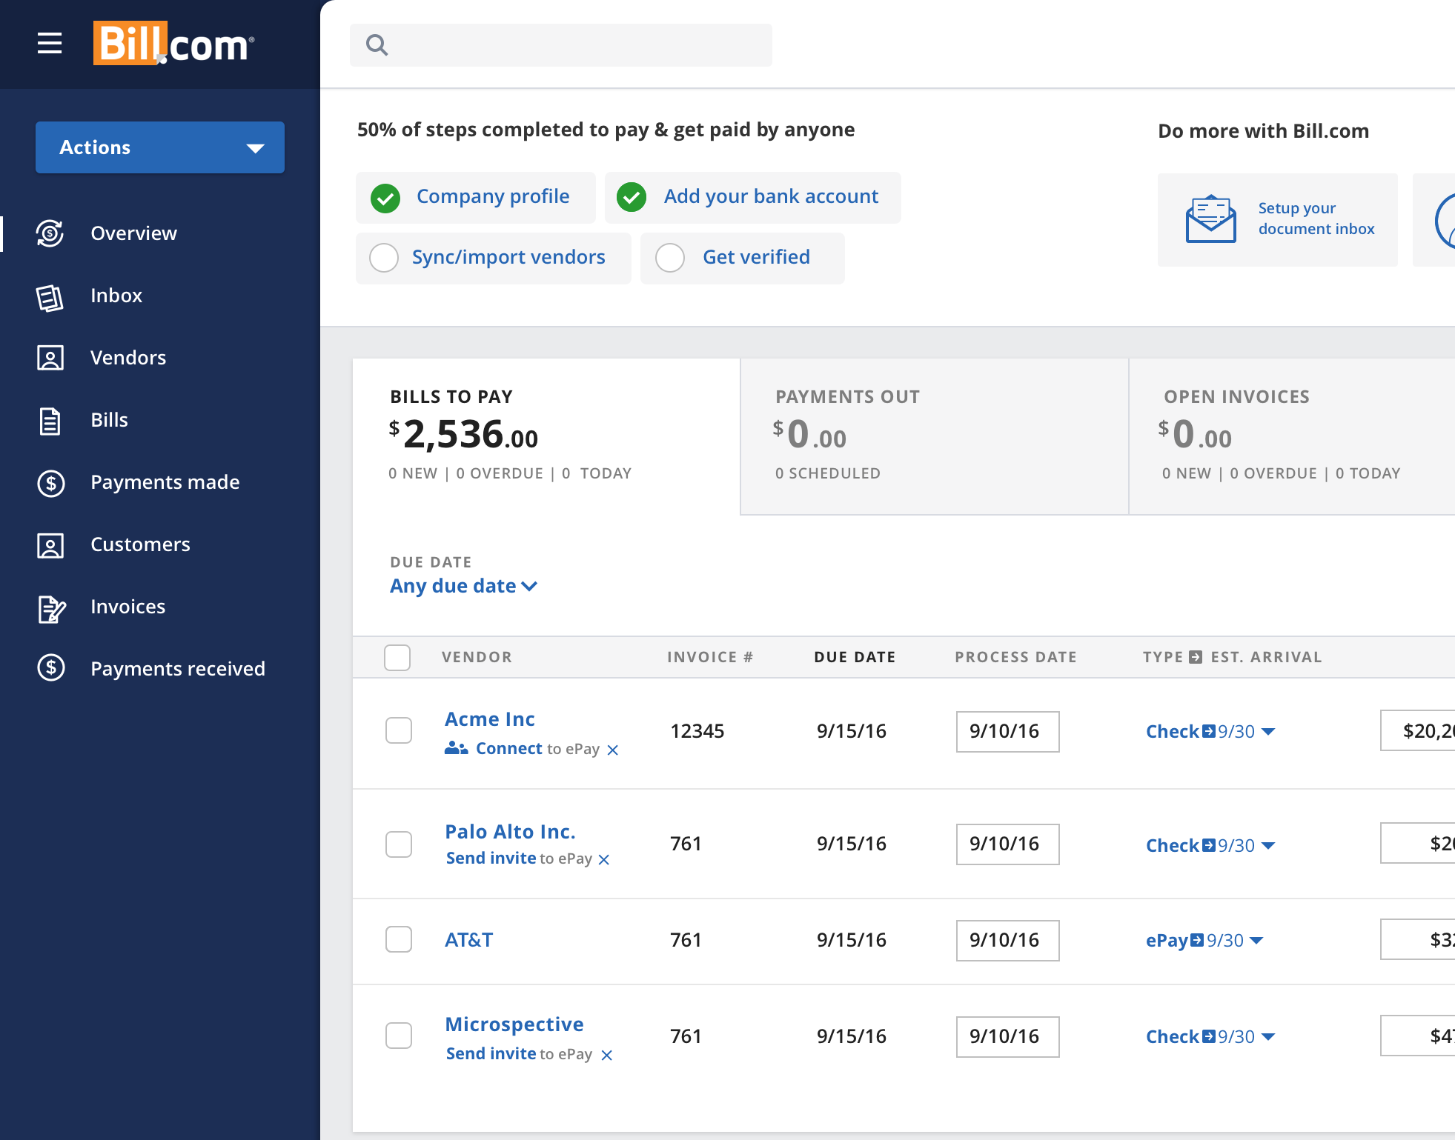Click the Bills document icon
Screen dimensions: 1455x1140
[50, 421]
